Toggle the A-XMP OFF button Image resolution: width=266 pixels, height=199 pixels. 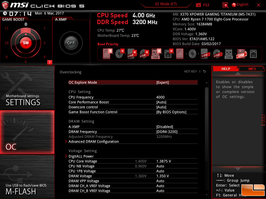point(71,43)
